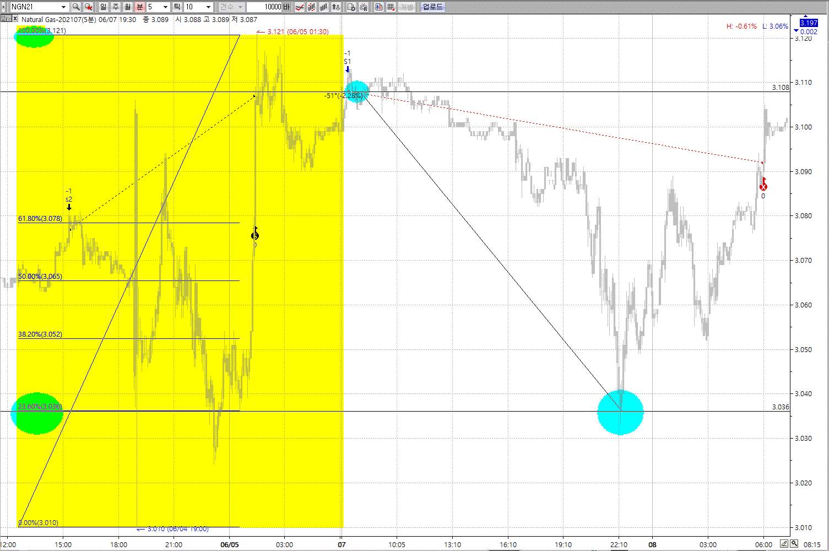
Task: Click the up-down arrows toolbar icon
Action: point(336,7)
